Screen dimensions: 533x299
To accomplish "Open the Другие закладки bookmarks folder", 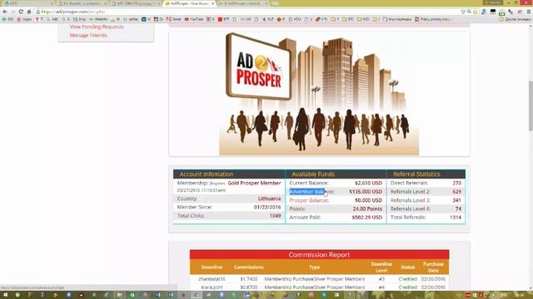I will (x=515, y=19).
